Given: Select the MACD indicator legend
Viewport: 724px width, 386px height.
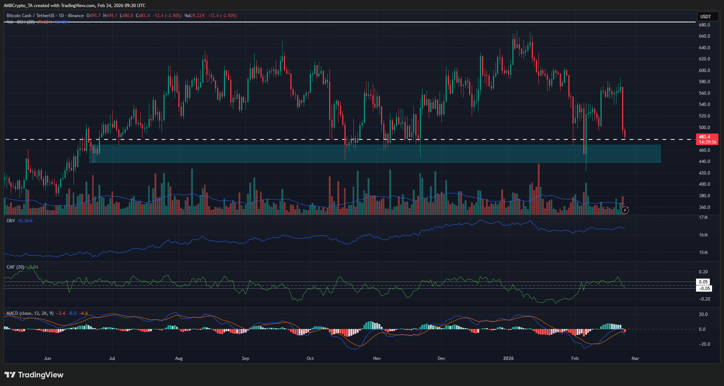Looking at the screenshot, I should pyautogui.click(x=30, y=314).
